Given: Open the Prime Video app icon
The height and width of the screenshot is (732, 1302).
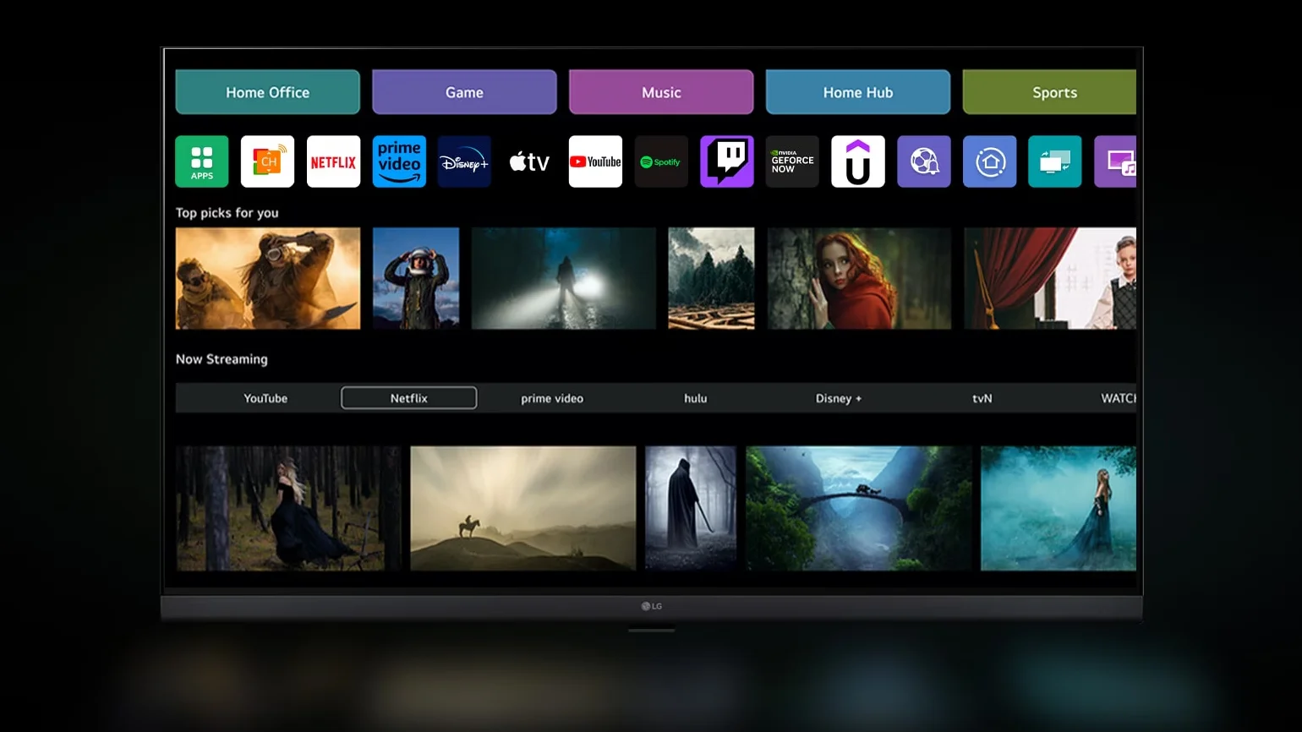Looking at the screenshot, I should [399, 161].
